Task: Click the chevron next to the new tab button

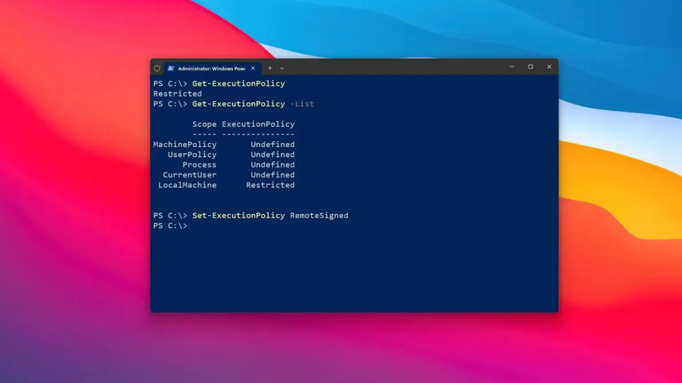Action: 282,68
